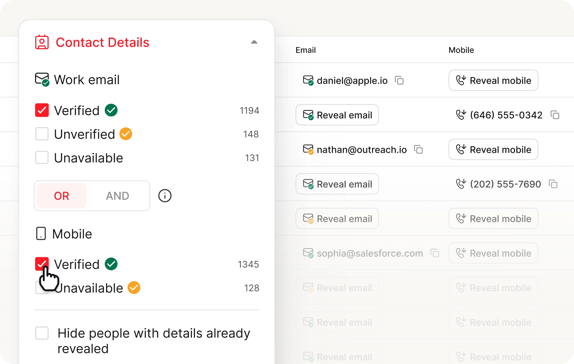This screenshot has height=364, width=574.
Task: Switch the filter operator to AND
Action: [118, 196]
